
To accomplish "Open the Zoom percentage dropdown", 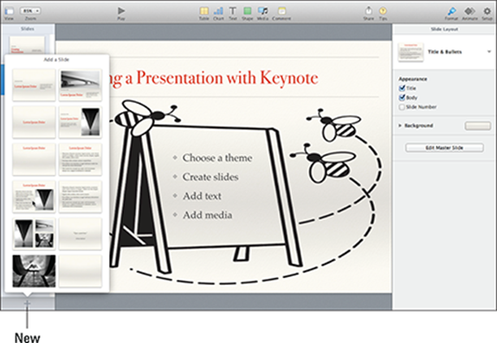I will 30,10.
